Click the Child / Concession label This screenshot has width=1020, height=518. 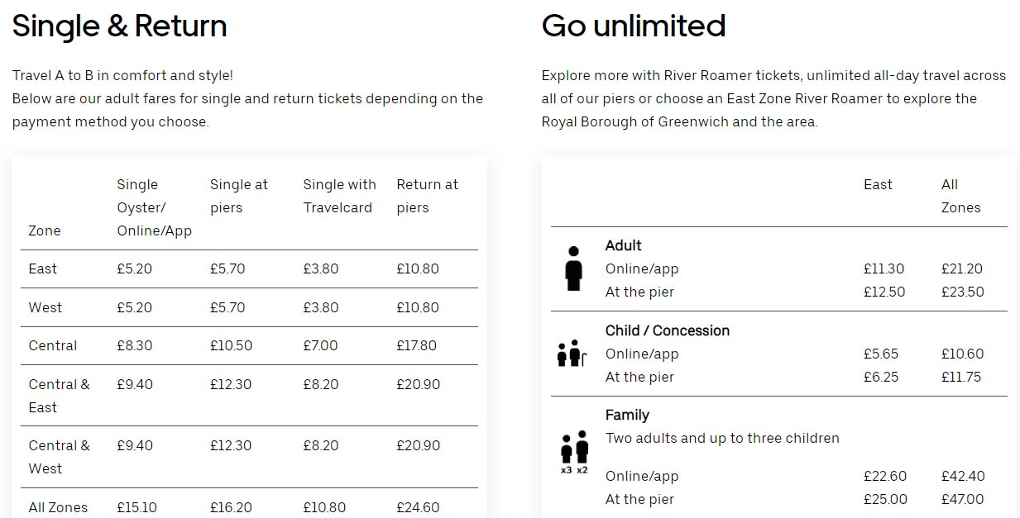click(668, 330)
